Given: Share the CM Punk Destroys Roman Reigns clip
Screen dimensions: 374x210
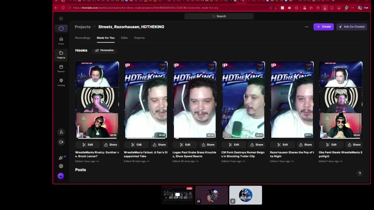Looking at the screenshot, I should coord(257,145).
